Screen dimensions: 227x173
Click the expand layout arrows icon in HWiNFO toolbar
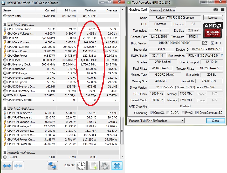tap(7, 166)
